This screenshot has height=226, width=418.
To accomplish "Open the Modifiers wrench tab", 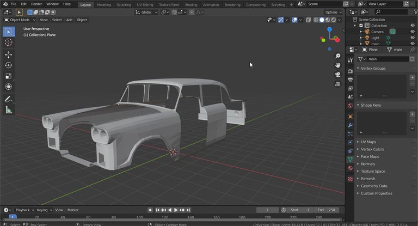I will coord(351,125).
